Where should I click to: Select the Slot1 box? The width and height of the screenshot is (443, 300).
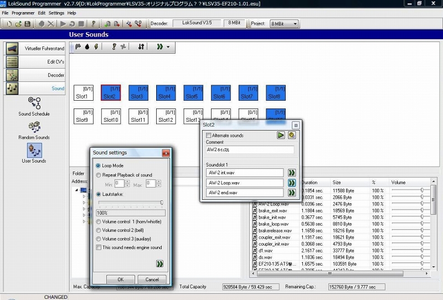(84, 92)
